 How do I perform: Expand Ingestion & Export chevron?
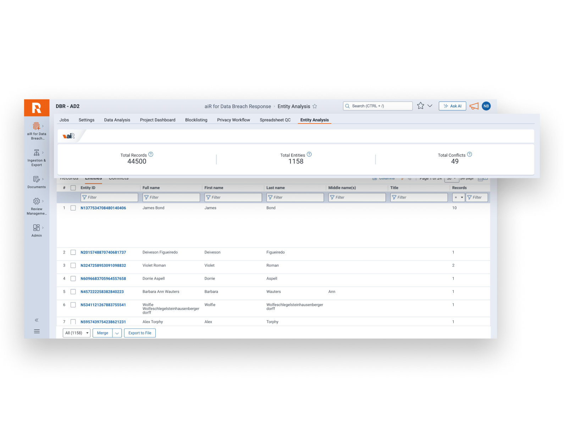tap(43, 153)
